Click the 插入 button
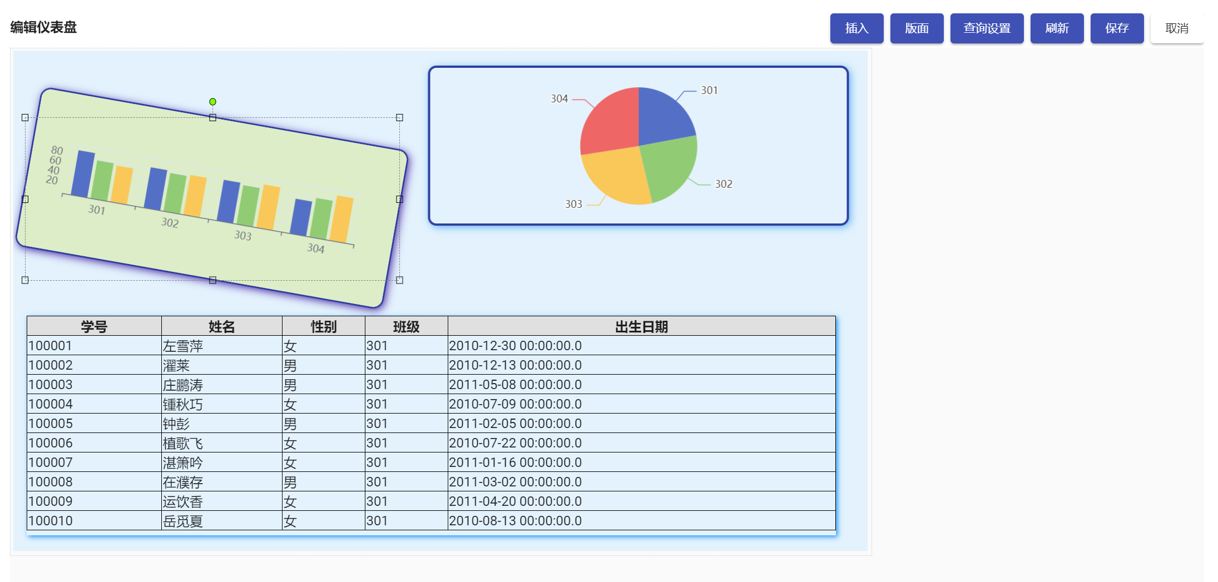Viewport: 1218px width, 582px height. tap(856, 28)
